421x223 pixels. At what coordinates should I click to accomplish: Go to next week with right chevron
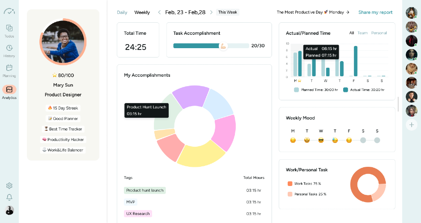tap(211, 12)
